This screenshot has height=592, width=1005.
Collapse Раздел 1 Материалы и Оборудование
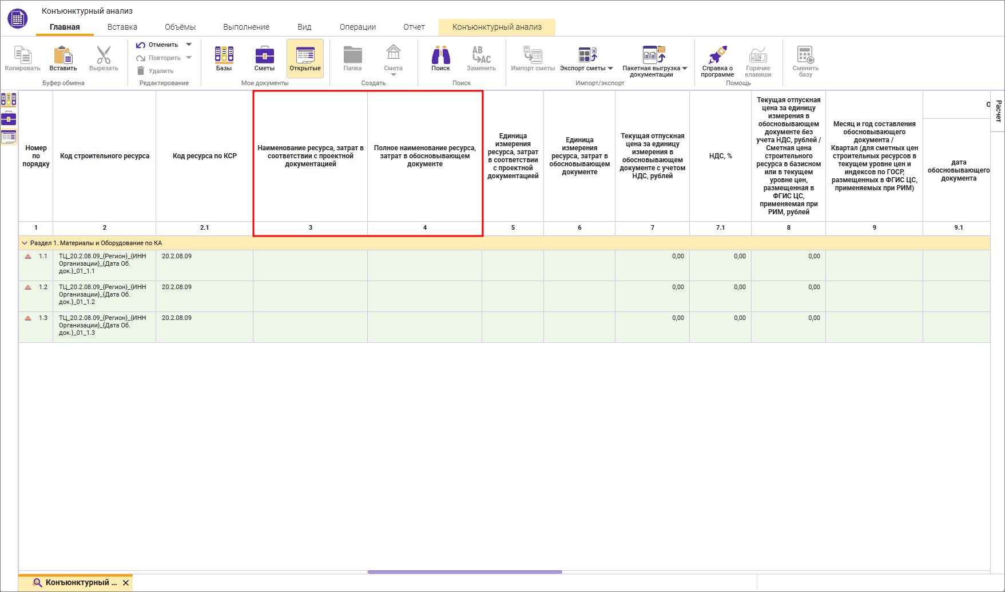pos(25,243)
